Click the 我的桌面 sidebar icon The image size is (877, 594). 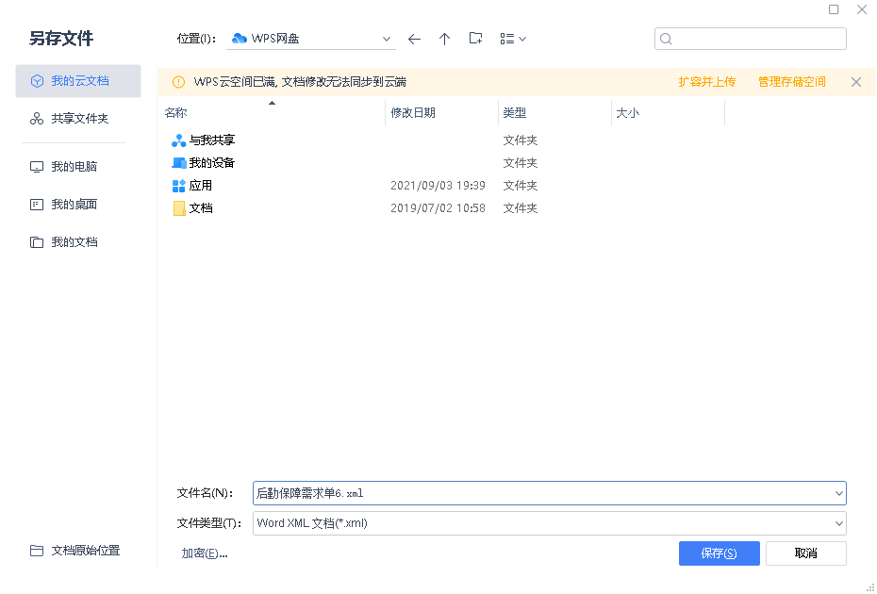[x=37, y=205]
